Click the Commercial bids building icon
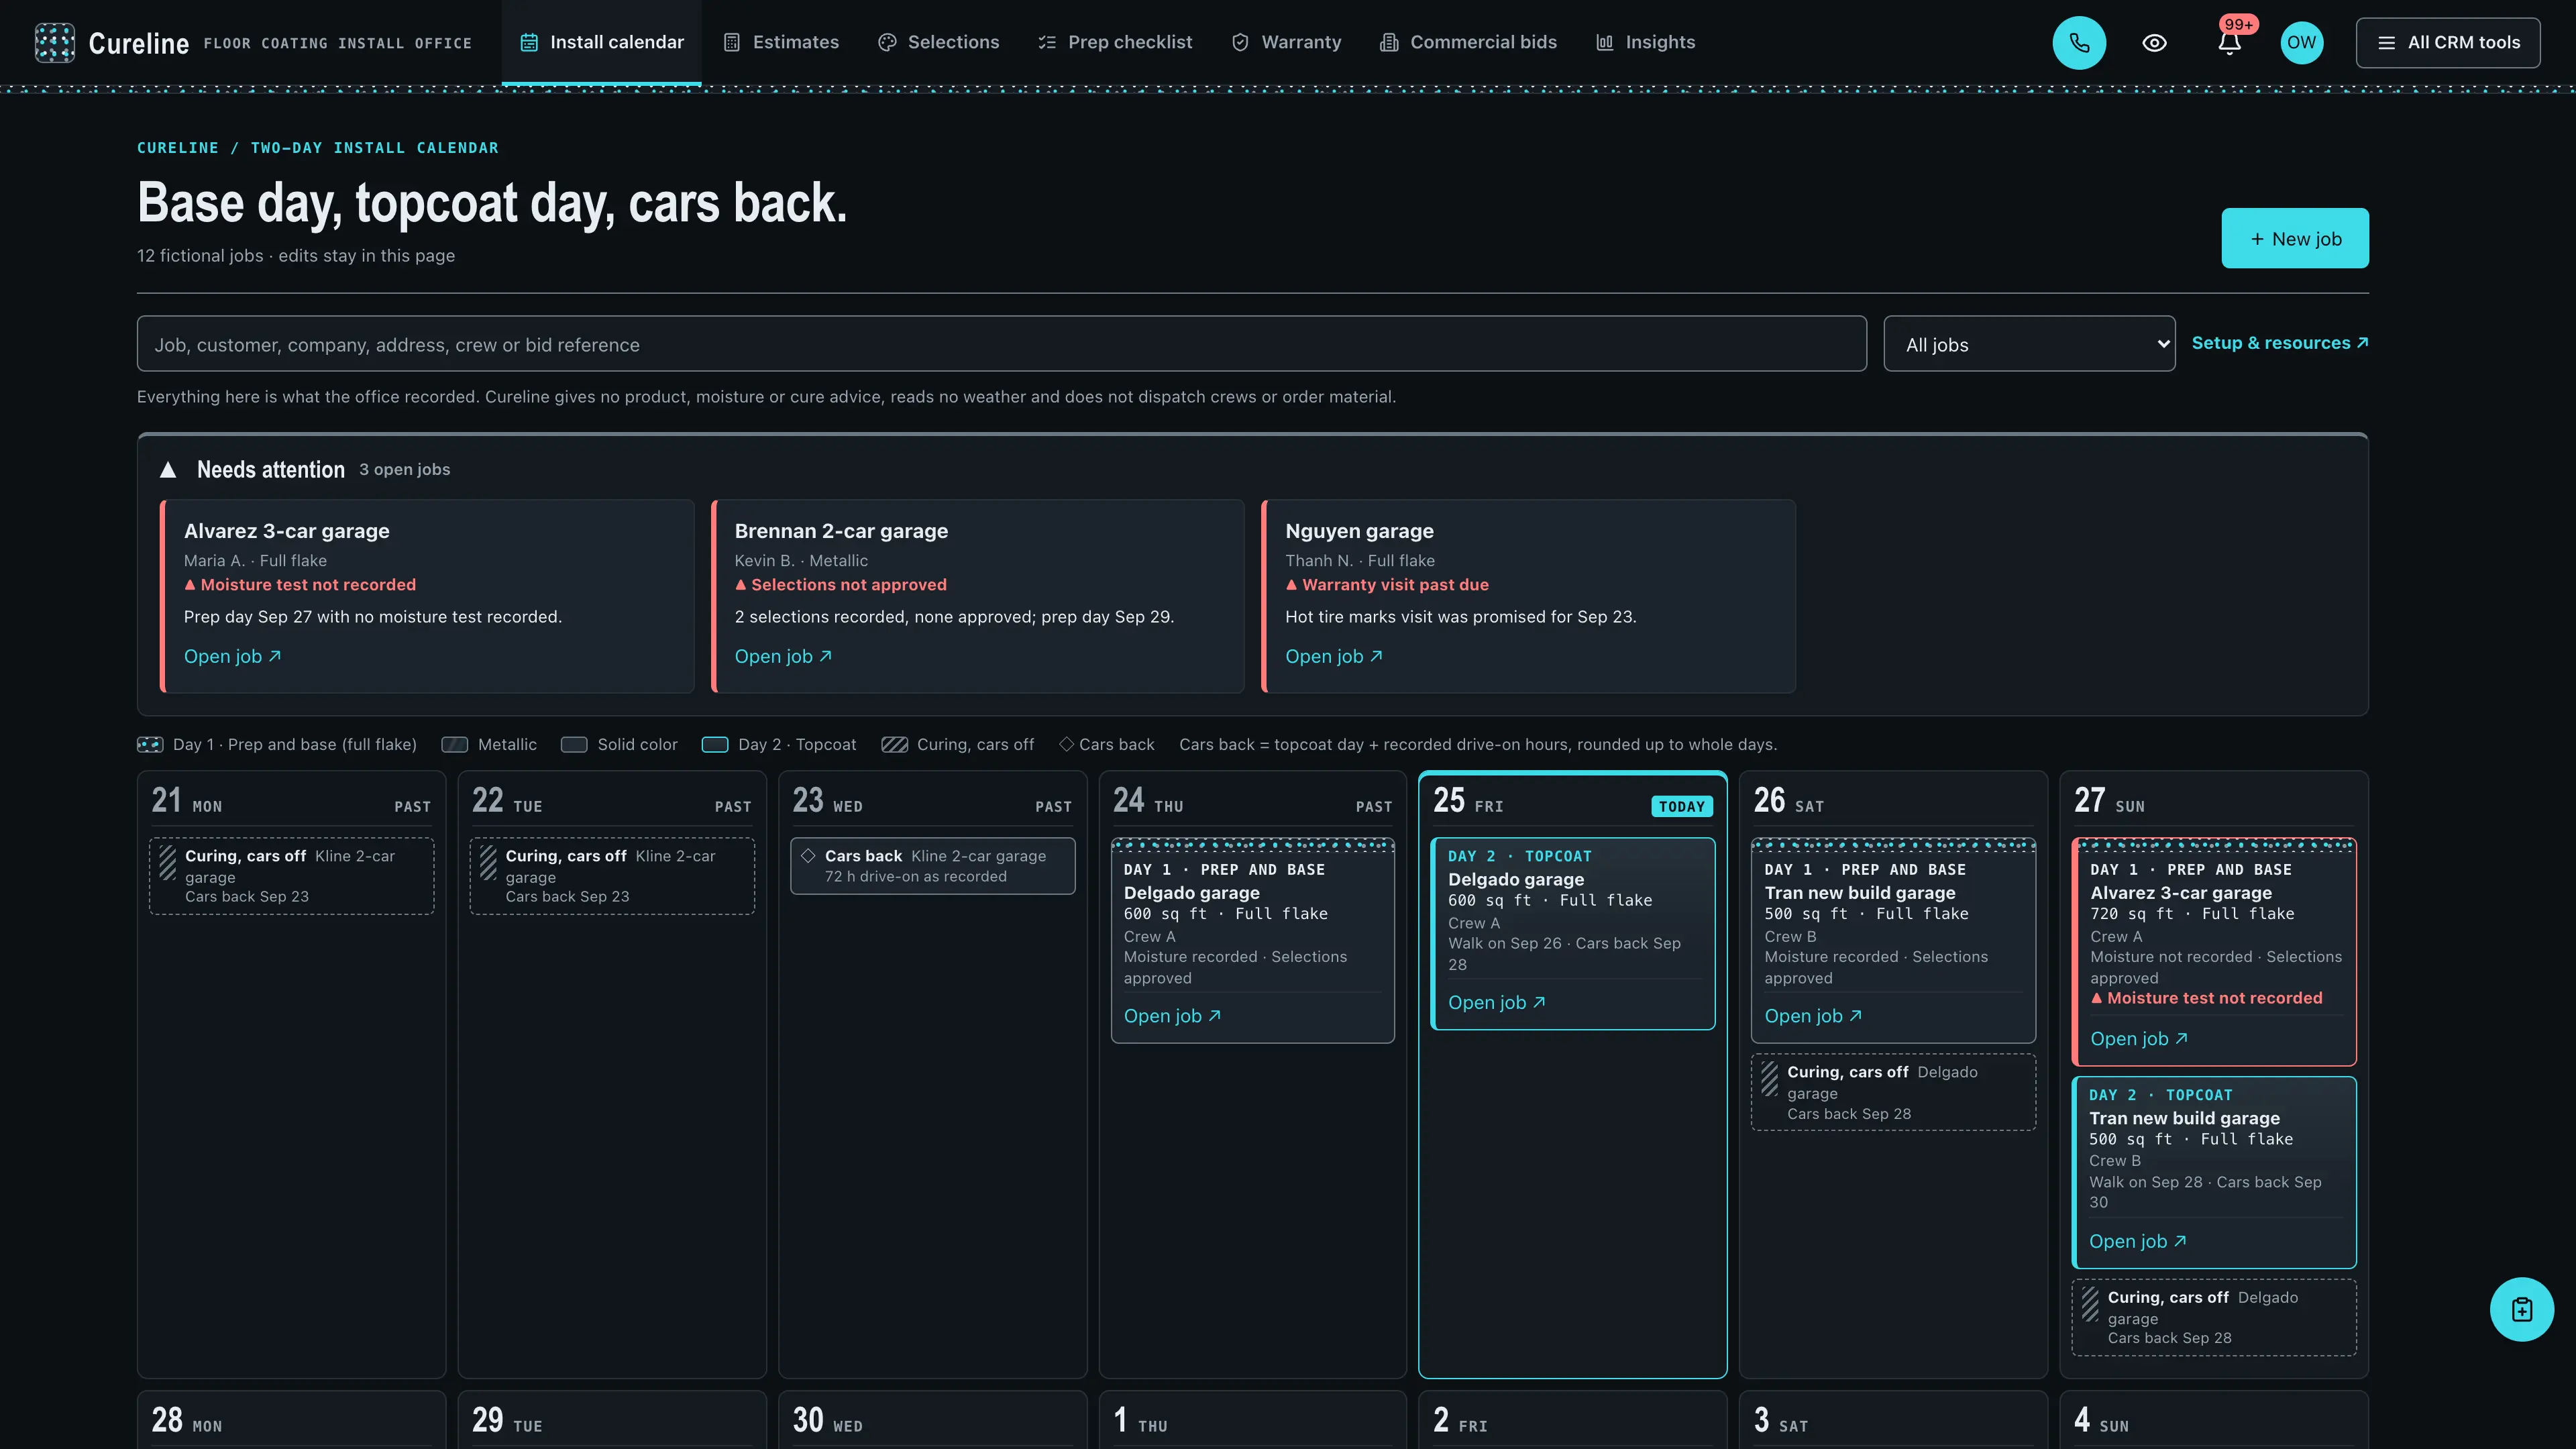This screenshot has width=2576, height=1449. point(1388,42)
